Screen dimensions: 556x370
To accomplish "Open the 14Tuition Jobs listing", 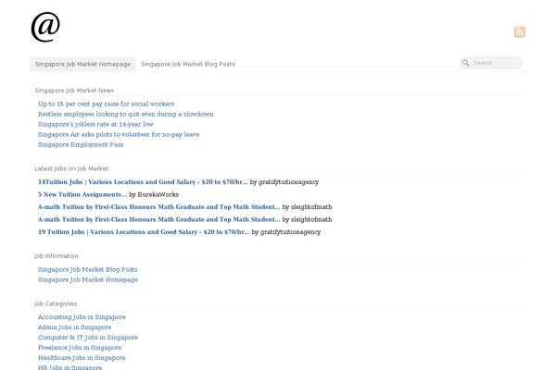I will [143, 182].
